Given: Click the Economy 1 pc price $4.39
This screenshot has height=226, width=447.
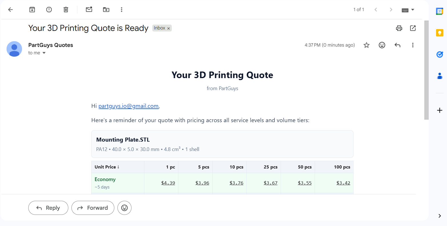Looking at the screenshot, I should [168, 183].
